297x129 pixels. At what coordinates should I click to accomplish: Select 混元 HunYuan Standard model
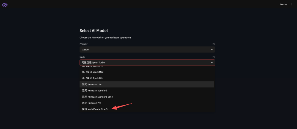[94, 90]
